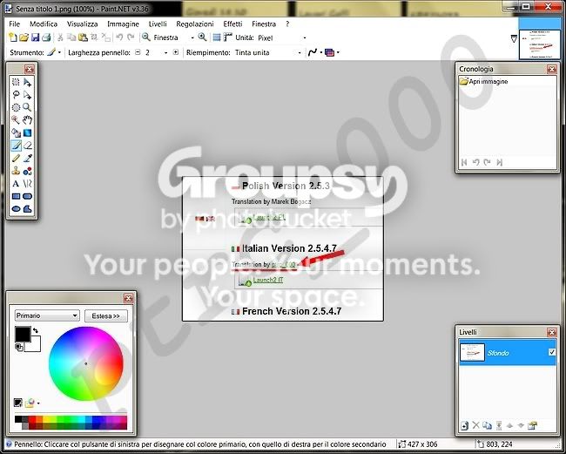Open the Riempimento Tinta unita dropdown
This screenshot has height=454, width=566.
[300, 53]
